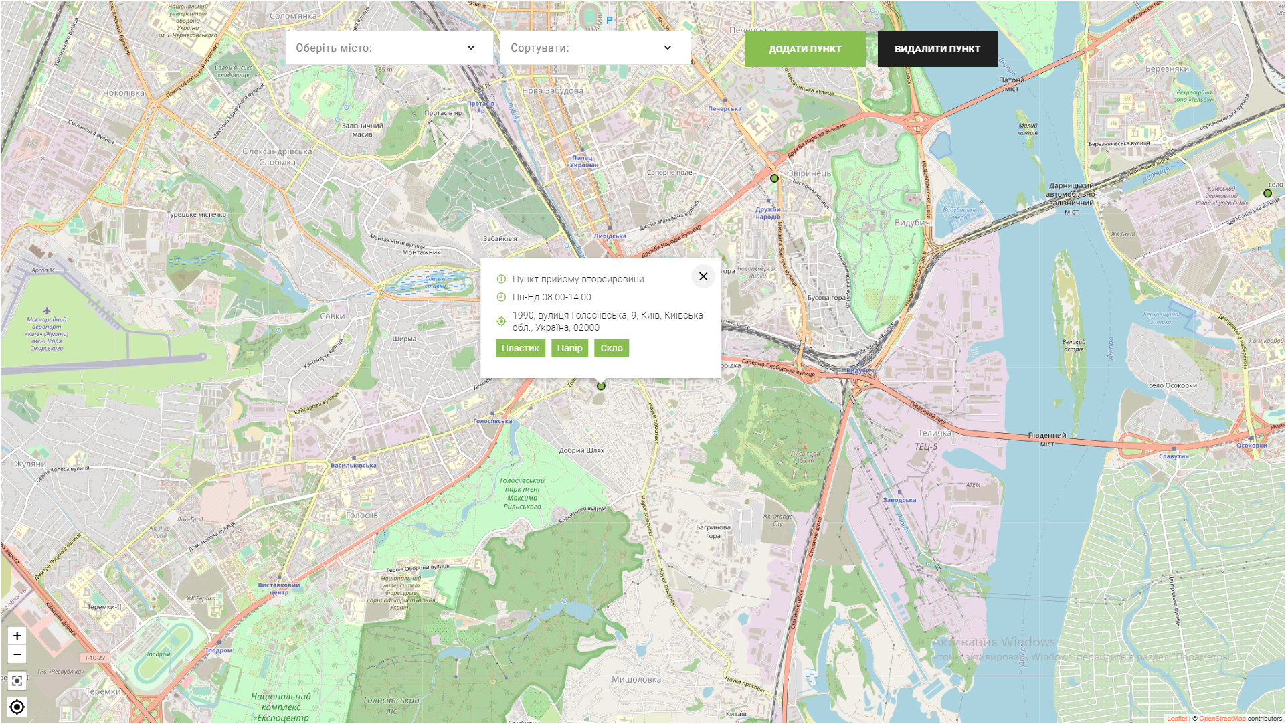Expand the city selector chevron
The image size is (1286, 724).
pyautogui.click(x=472, y=48)
